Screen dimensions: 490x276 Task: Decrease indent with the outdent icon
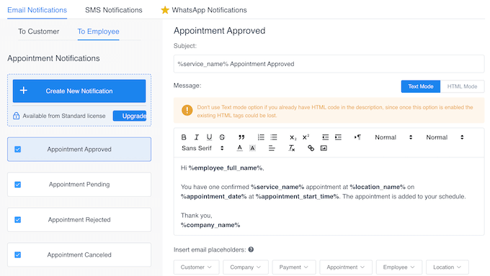pos(325,137)
